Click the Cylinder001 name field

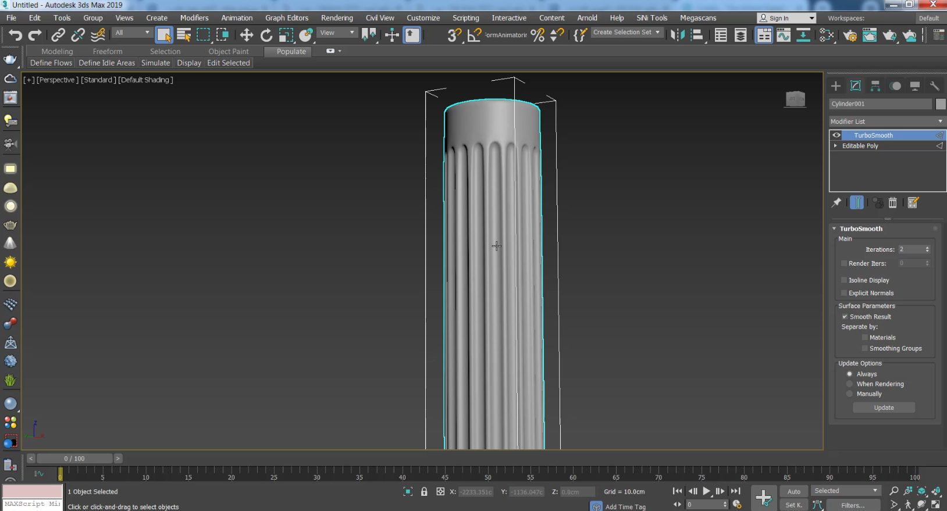click(881, 104)
